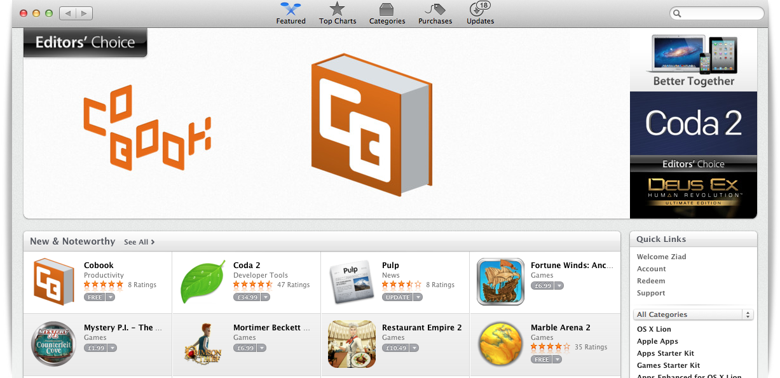Go back with the left arrow button
This screenshot has width=780, height=378.
click(68, 13)
